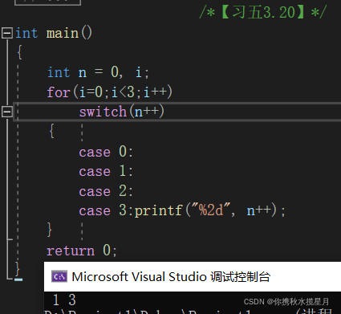Image resolution: width=341 pixels, height=314 pixels.
Task: Collapse the switch(n++) code block
Action: click(7, 112)
